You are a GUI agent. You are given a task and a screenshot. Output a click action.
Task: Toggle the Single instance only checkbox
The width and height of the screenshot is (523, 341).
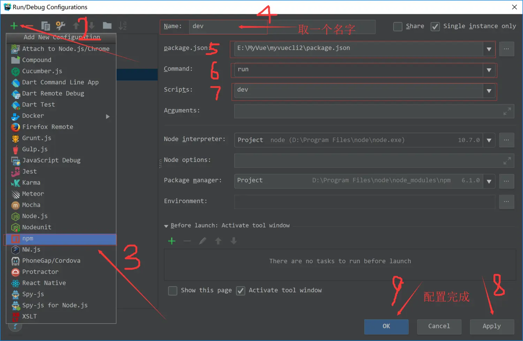435,26
